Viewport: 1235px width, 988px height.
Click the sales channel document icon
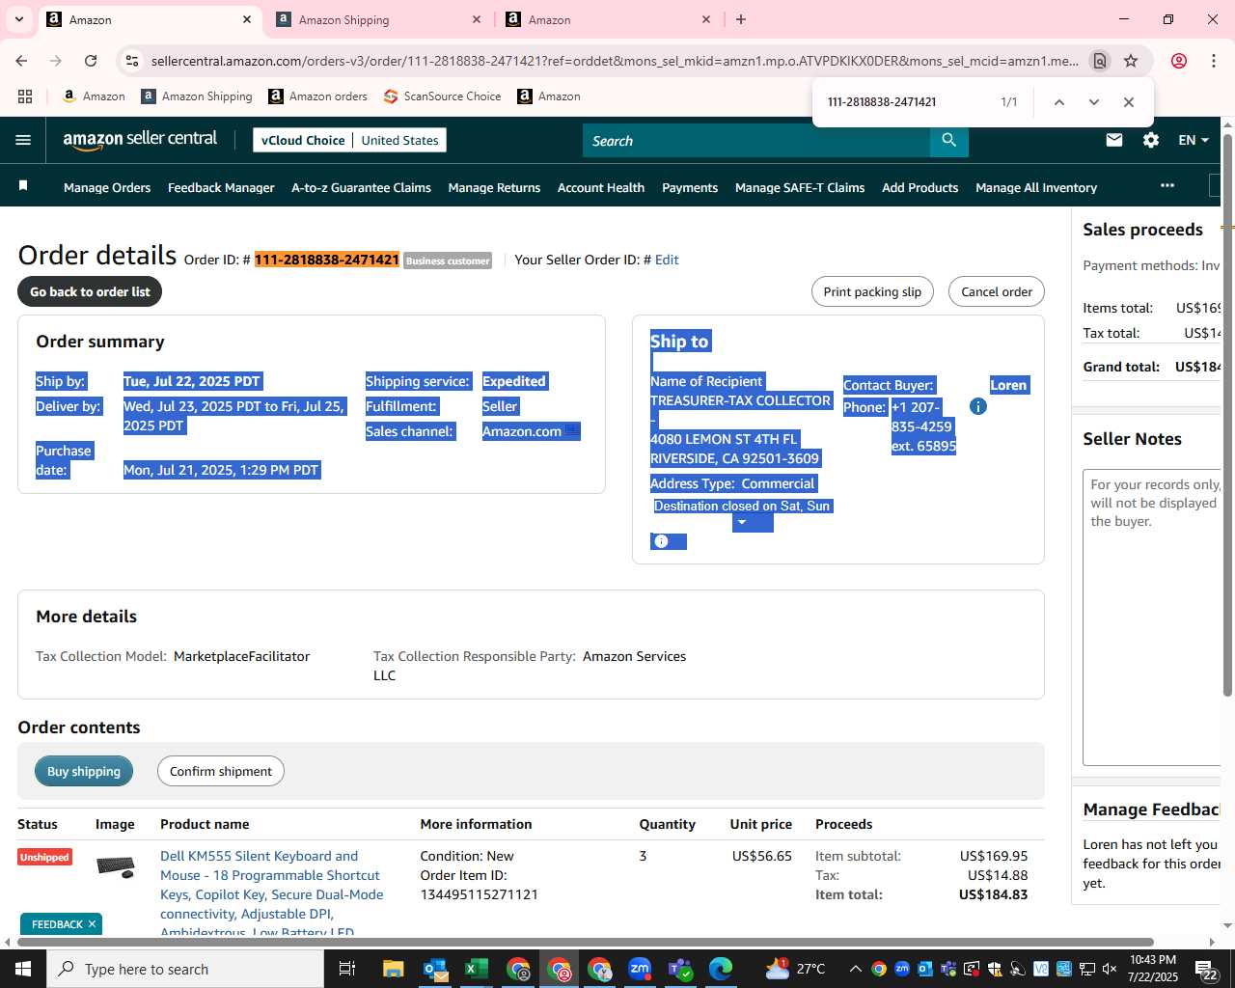pos(572,430)
